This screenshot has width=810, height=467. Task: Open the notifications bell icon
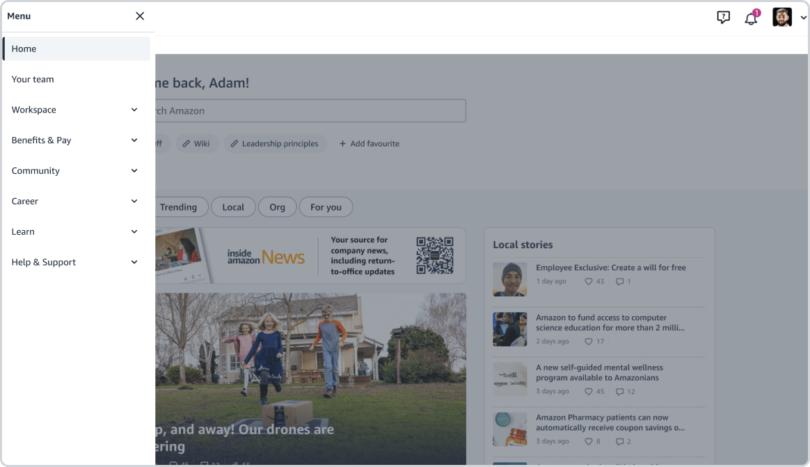pos(751,18)
